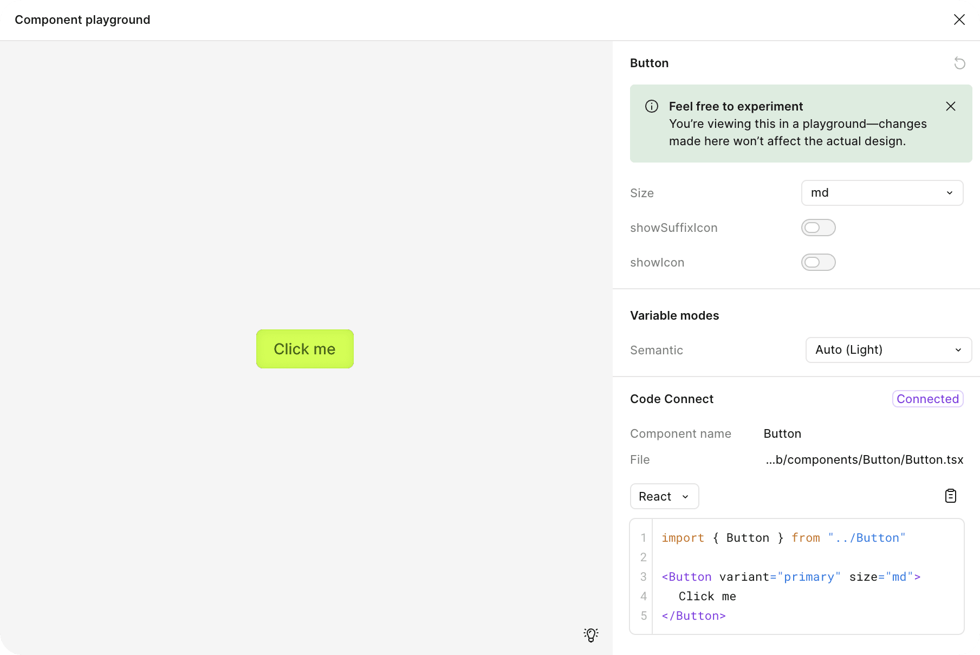Close the Component playground dialog
Image resolution: width=980 pixels, height=655 pixels.
[x=959, y=20]
